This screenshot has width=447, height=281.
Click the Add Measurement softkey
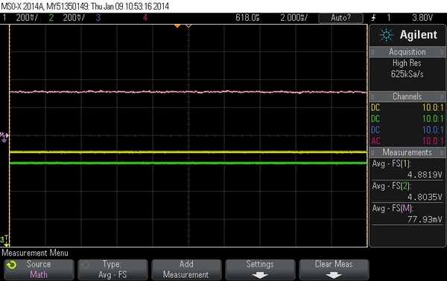point(186,270)
